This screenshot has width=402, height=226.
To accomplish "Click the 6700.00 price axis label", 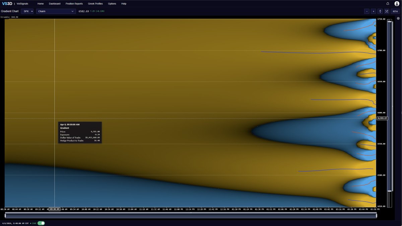I will click(382, 50).
